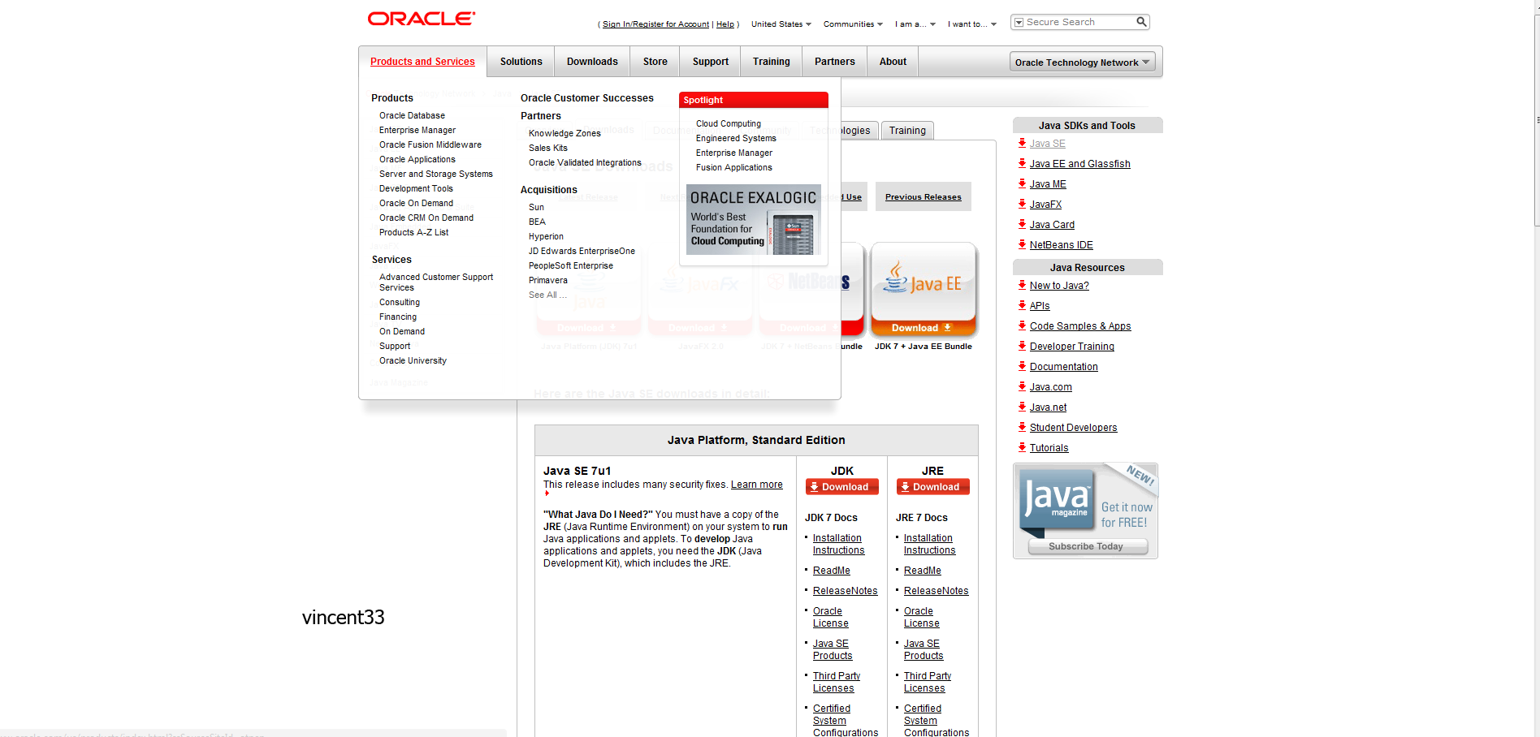Click the arrow icon beside NetBeans IDE
1540x737 pixels.
(1022, 244)
